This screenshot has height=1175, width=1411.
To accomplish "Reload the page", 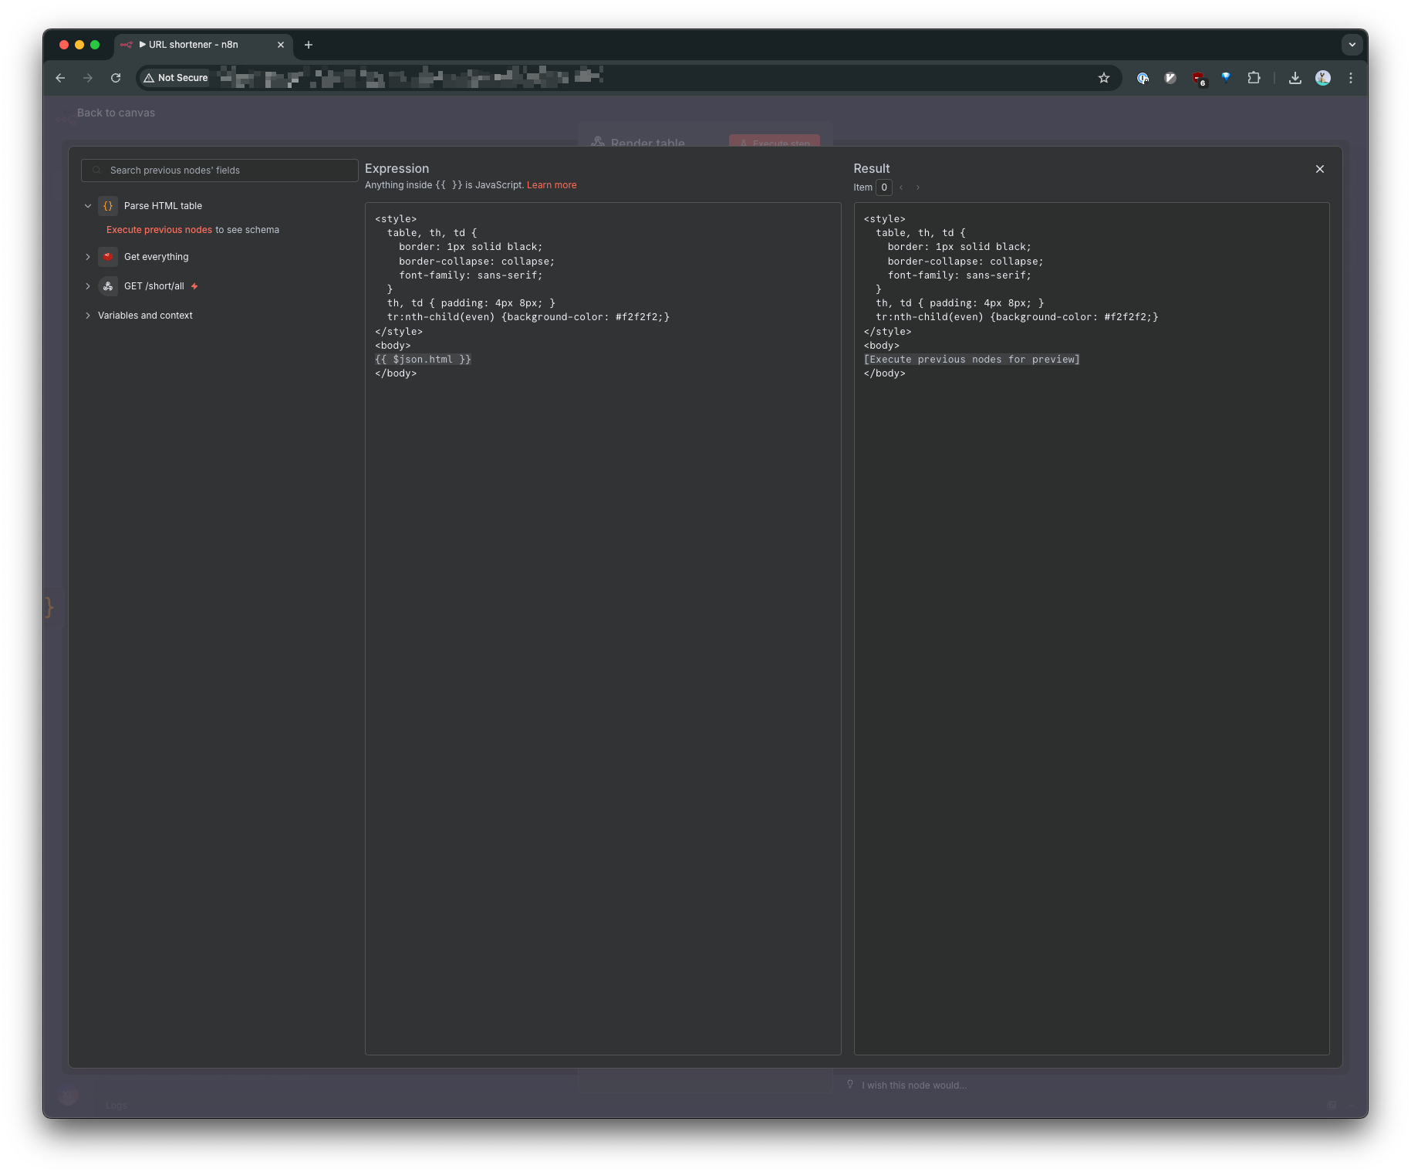I will (116, 78).
